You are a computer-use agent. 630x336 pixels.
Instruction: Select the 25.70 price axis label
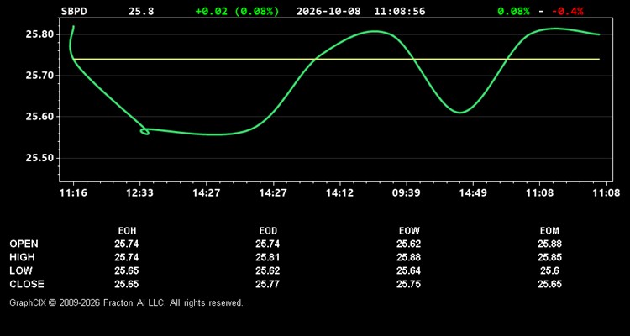[x=39, y=75]
